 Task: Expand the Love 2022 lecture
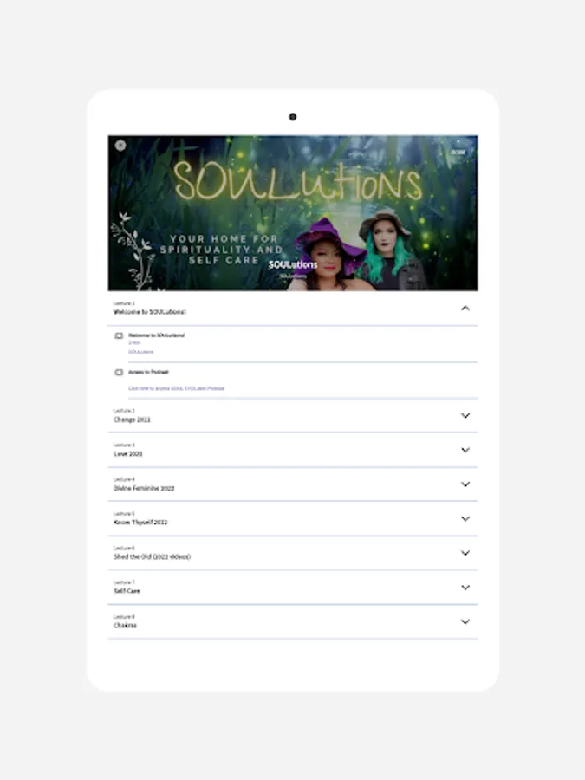[x=465, y=450]
